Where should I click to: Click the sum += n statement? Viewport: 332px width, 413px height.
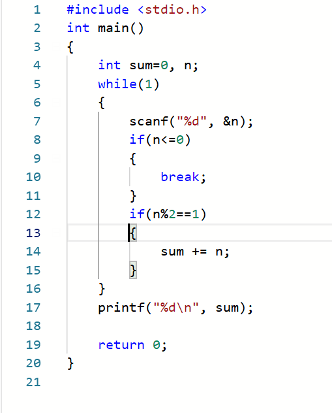point(195,252)
